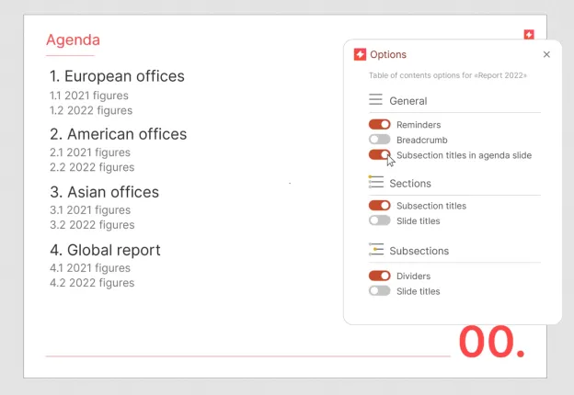
Task: Enable Slide titles under Sections
Action: point(380,220)
